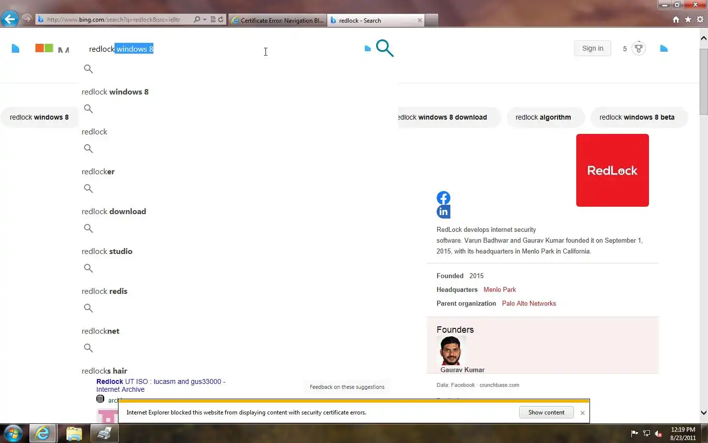This screenshot has width=708, height=443.
Task: Open the Palo Alto Networks link
Action: point(529,303)
